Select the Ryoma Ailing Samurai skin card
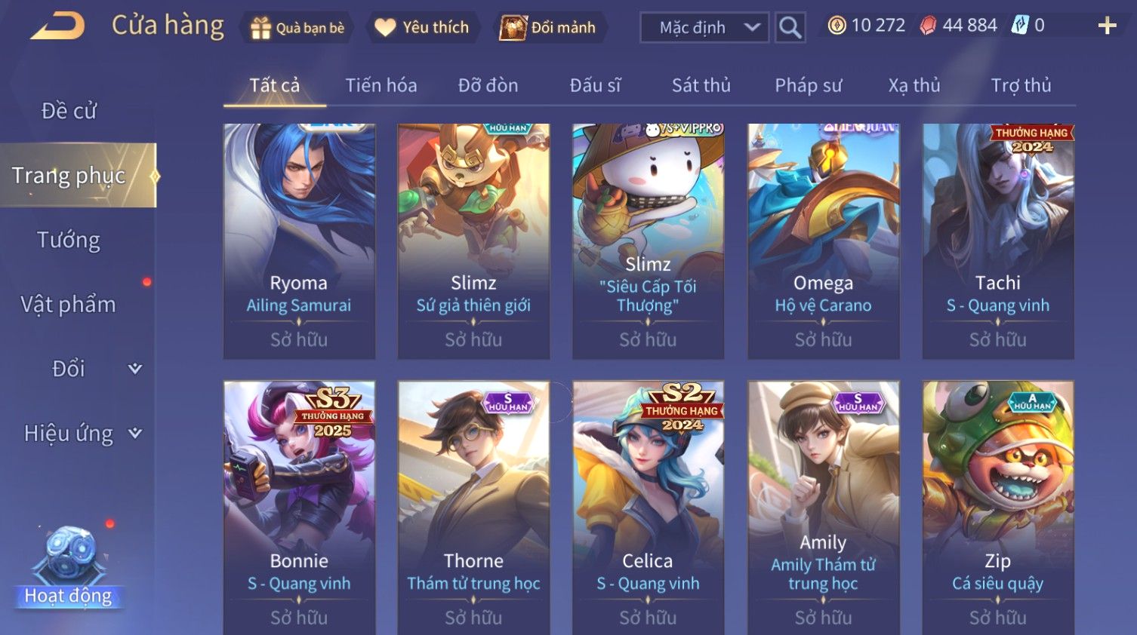 coord(299,241)
